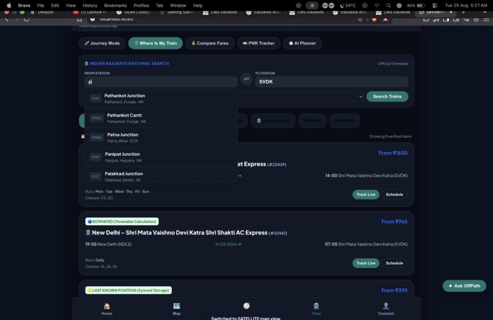This screenshot has height=320, width=493.
Task: Click the ESTIMATED (Timetable Calculation) badge
Action: tap(122, 222)
